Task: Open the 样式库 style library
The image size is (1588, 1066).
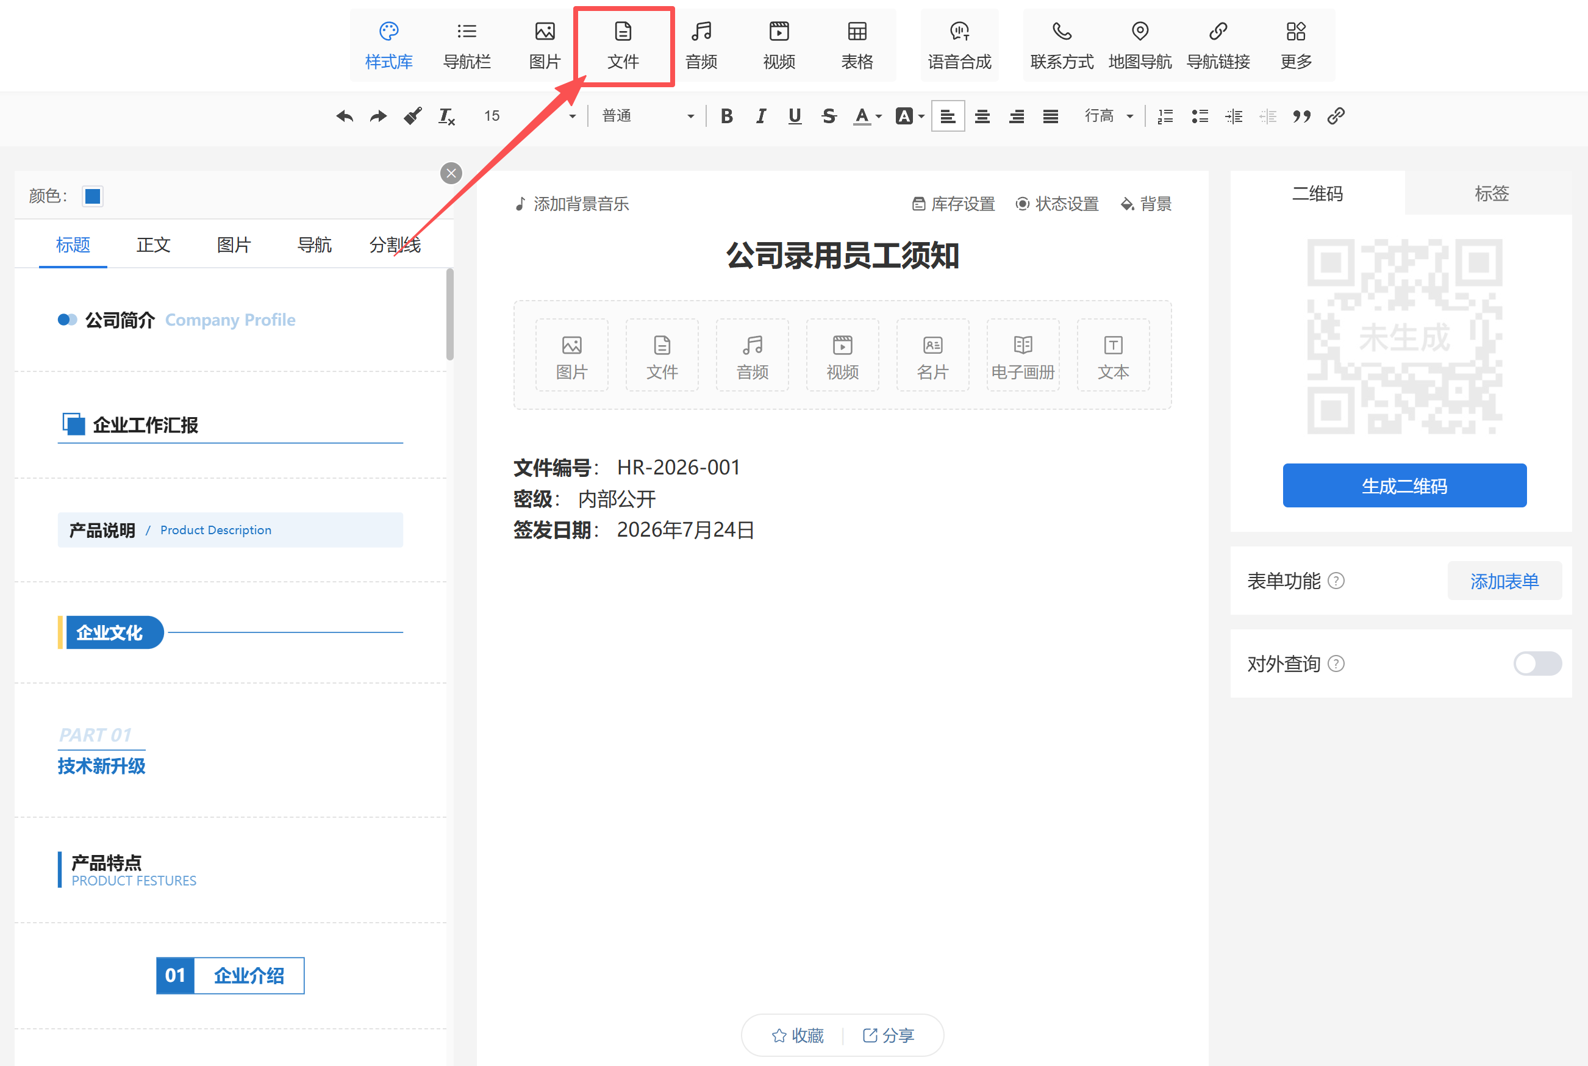Action: (x=389, y=46)
